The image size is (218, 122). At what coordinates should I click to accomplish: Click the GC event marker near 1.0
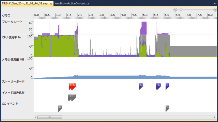point(60,109)
